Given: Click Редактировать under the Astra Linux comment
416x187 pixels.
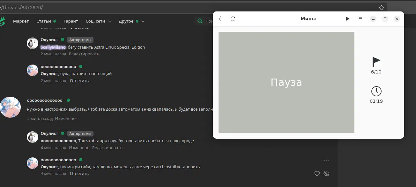Looking at the screenshot, I should pos(84,54).
